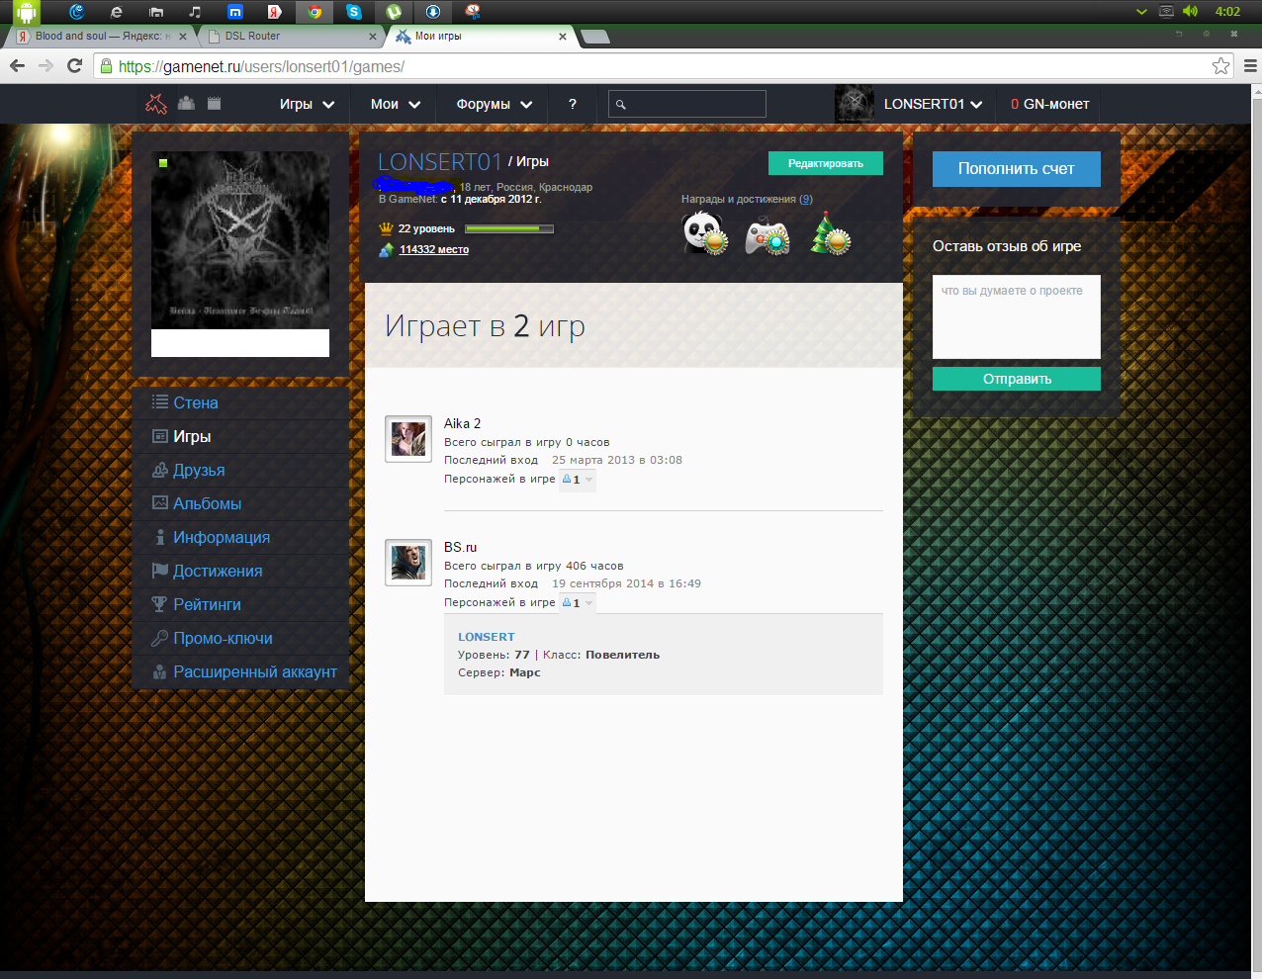Open the ? help link in header

(573, 104)
